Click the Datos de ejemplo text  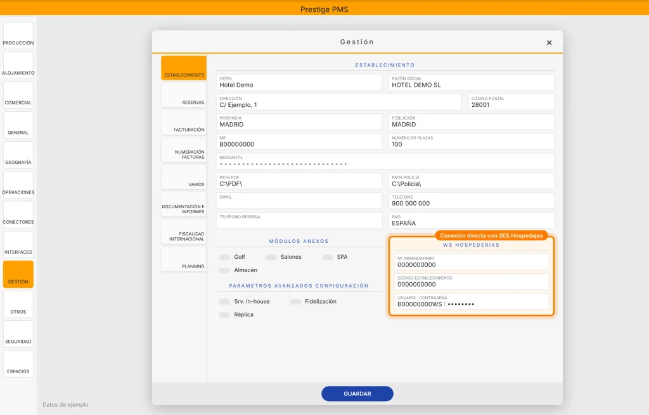(65, 405)
